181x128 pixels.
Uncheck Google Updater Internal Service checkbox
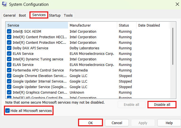(9, 81)
